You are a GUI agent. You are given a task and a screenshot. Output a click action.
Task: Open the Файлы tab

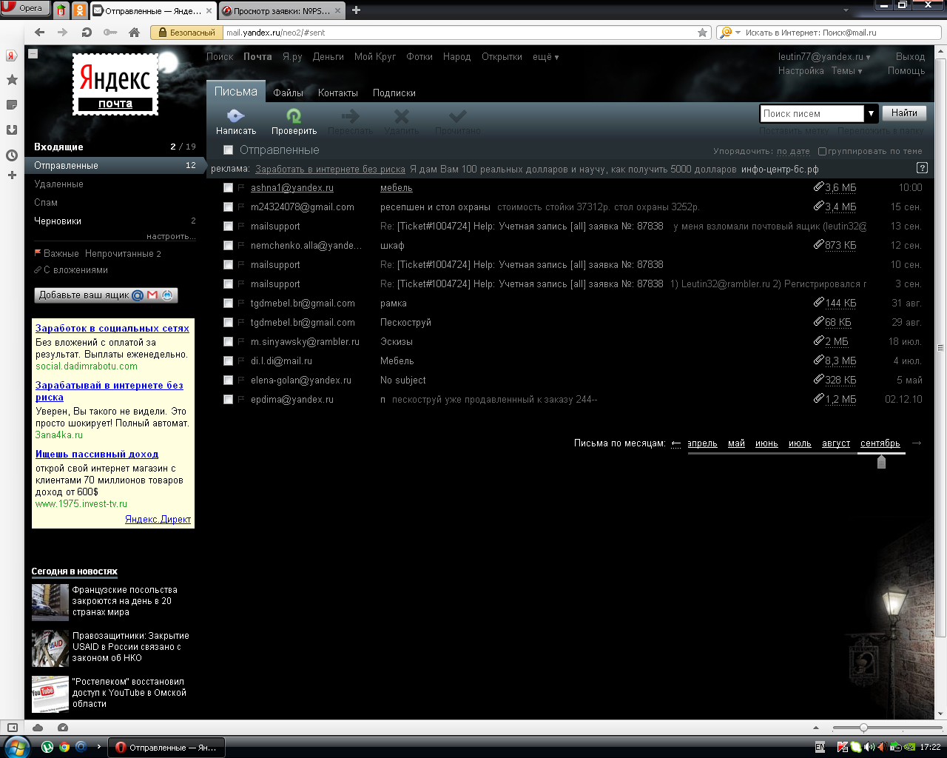(288, 93)
